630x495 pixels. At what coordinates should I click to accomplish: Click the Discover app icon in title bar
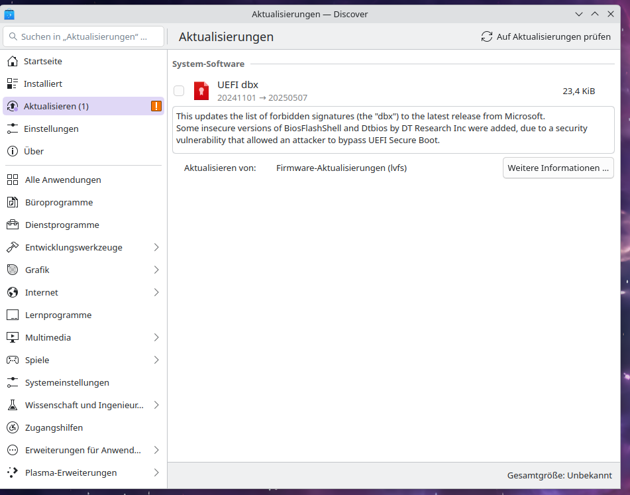[x=9, y=14]
